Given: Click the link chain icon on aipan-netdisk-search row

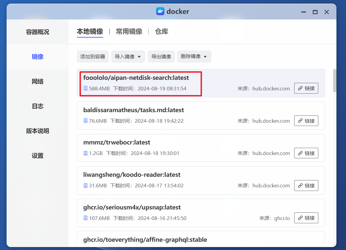Looking at the screenshot, I should pyautogui.click(x=299, y=88).
